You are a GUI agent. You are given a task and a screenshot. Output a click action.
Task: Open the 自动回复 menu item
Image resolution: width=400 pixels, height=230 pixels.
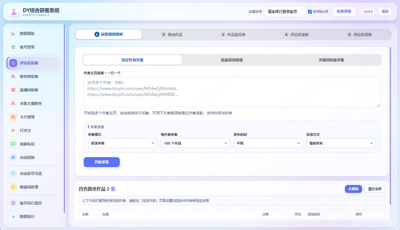tap(33, 157)
